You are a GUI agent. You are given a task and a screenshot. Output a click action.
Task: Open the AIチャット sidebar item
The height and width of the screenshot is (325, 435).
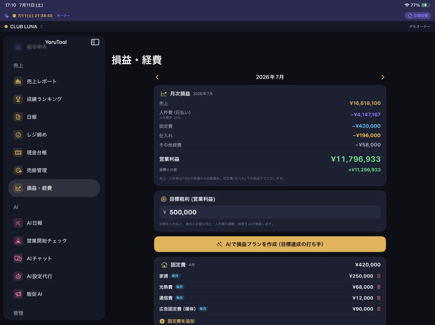[x=54, y=258]
